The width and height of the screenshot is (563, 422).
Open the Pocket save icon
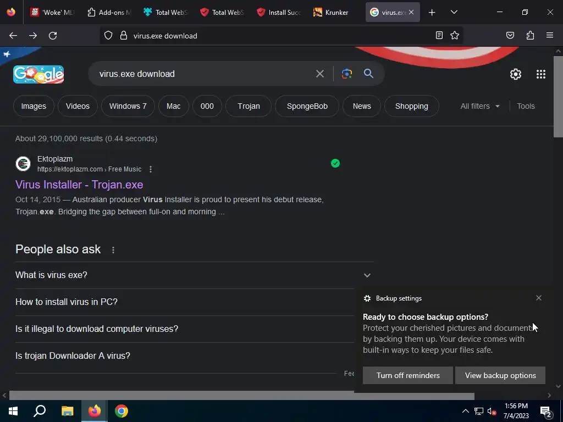tap(510, 35)
